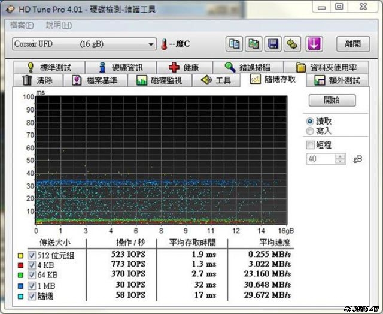Click the HD Tune Pro title bar icon
Screen dimensions: 383x314
pyautogui.click(x=10, y=10)
